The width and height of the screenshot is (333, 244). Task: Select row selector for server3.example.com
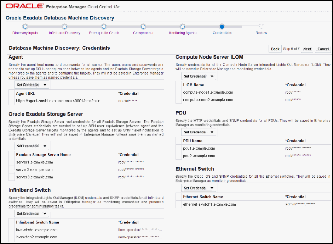(12, 177)
